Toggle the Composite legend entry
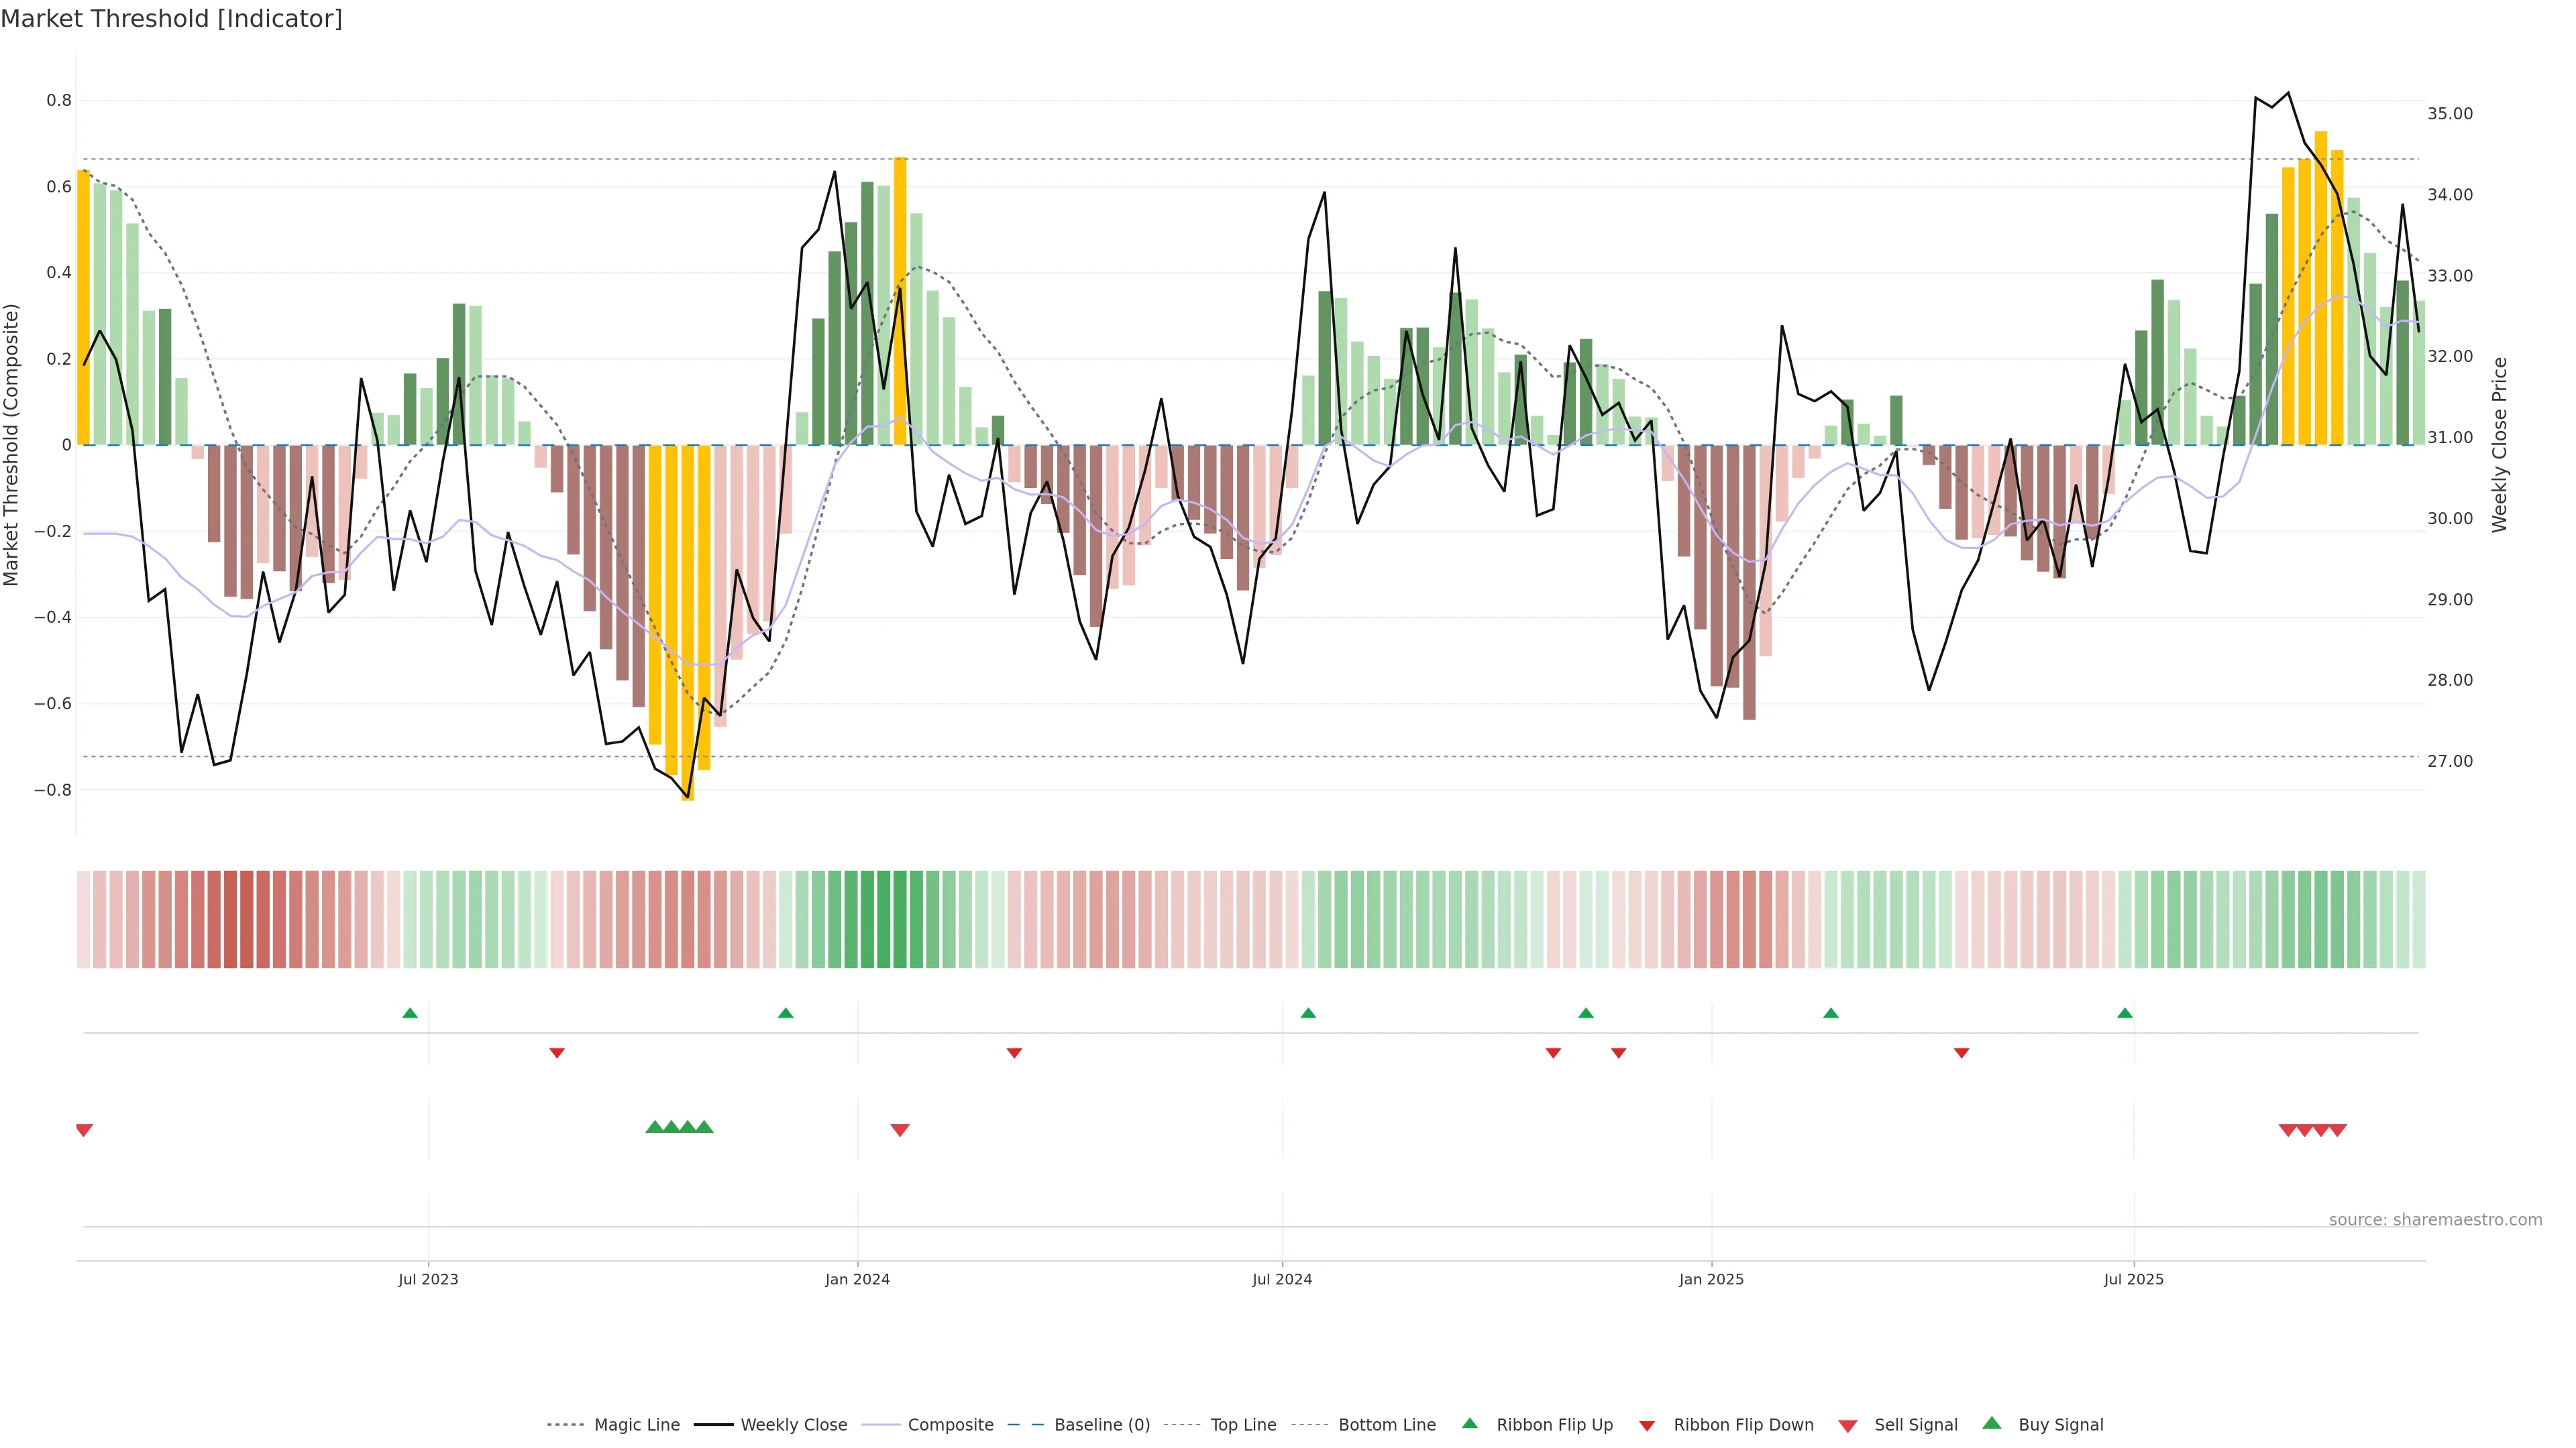2576x1448 pixels. (950, 1425)
